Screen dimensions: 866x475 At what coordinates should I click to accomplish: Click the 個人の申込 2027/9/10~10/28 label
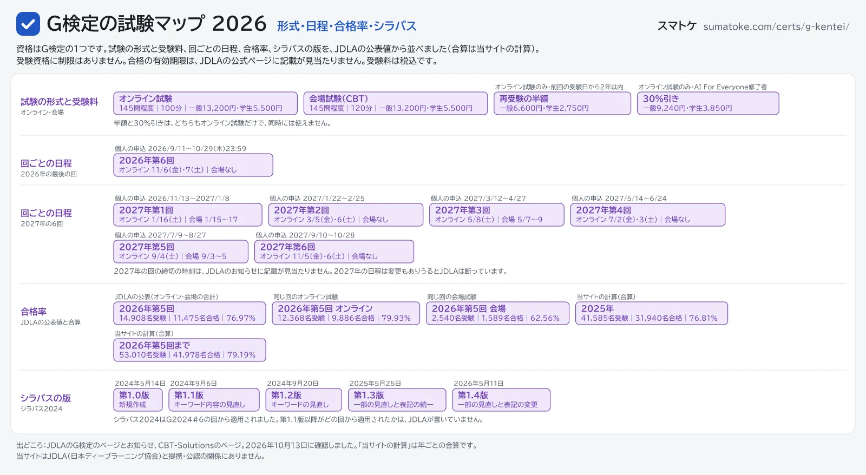(305, 235)
